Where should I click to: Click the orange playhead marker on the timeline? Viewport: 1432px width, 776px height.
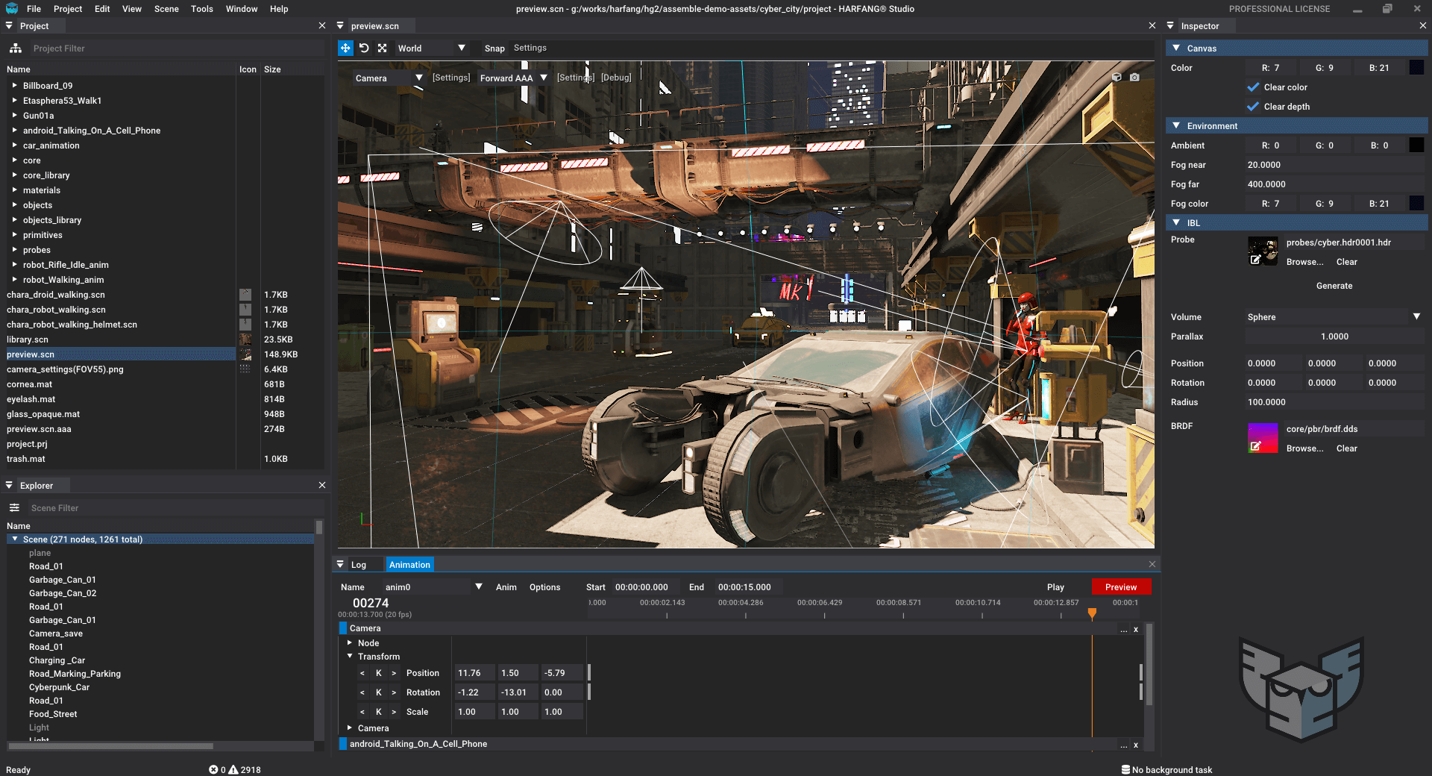click(x=1092, y=613)
